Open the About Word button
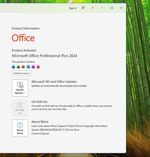The width and height of the screenshot is (150, 157). pyautogui.click(x=20, y=128)
